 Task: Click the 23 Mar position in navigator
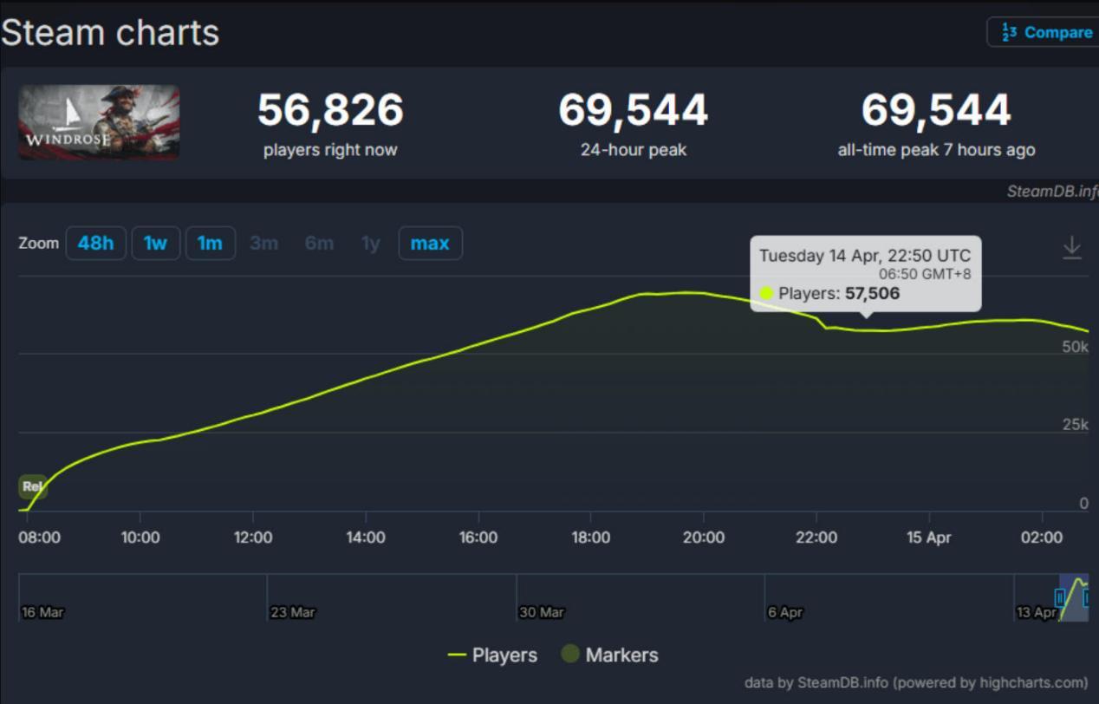292,612
